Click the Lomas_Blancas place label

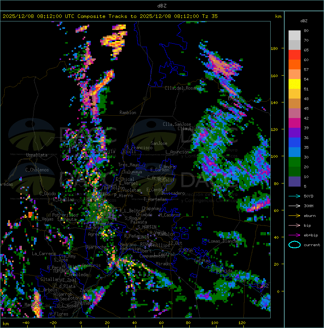tap(224, 241)
